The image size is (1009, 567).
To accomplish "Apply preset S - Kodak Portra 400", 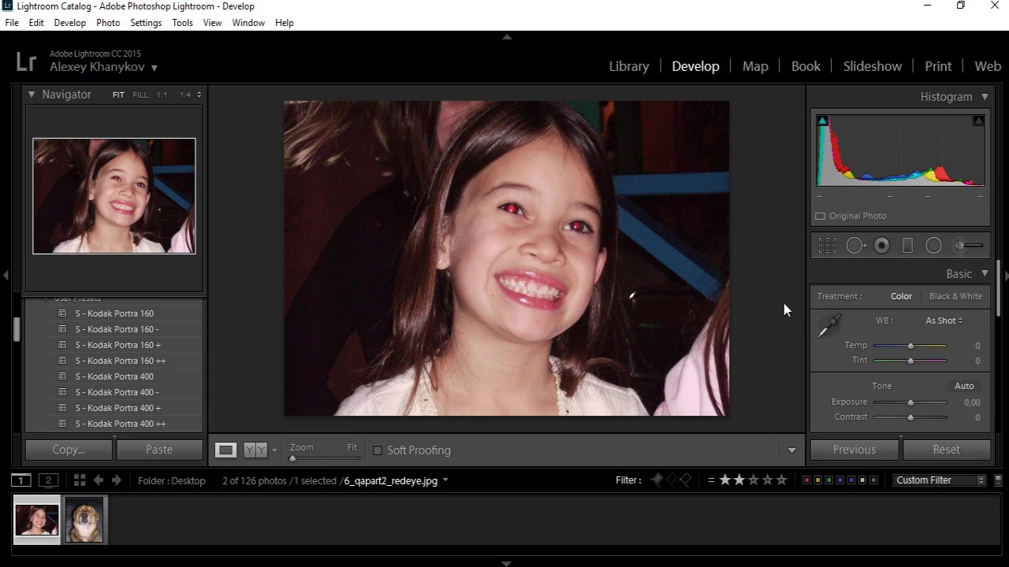I will tap(114, 376).
